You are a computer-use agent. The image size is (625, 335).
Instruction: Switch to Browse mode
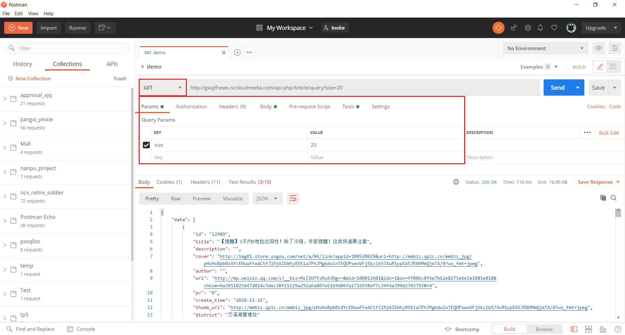[x=544, y=329]
